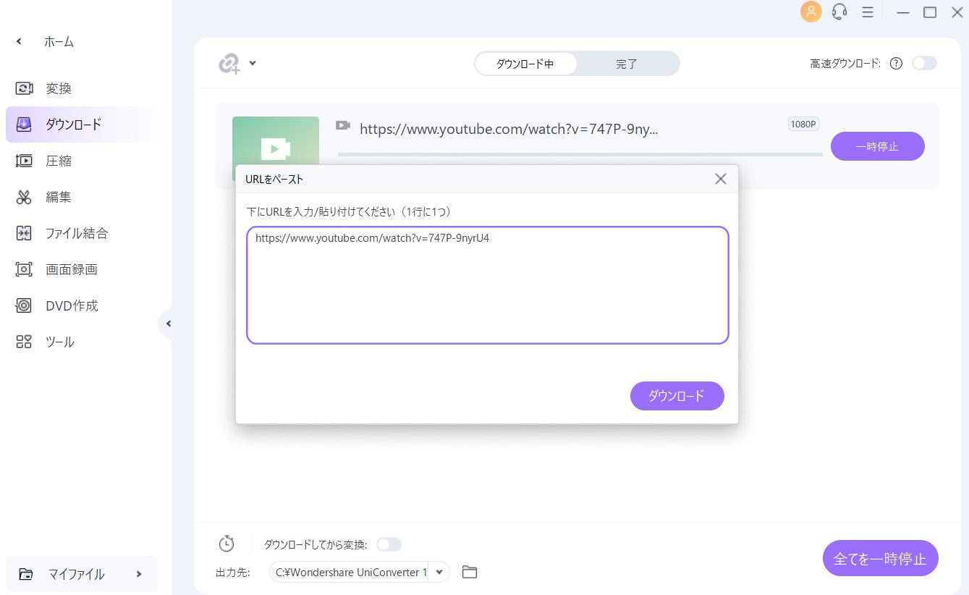Click the youtube URL title in download list
The height and width of the screenshot is (595, 969).
[x=509, y=129]
